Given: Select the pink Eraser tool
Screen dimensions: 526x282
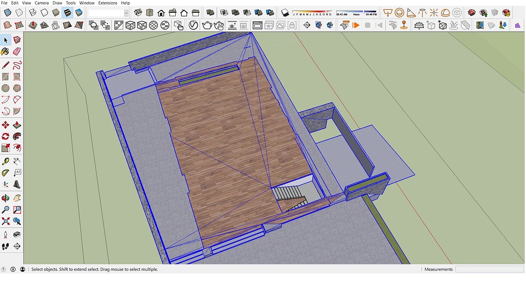Looking at the screenshot, I should point(17,52).
